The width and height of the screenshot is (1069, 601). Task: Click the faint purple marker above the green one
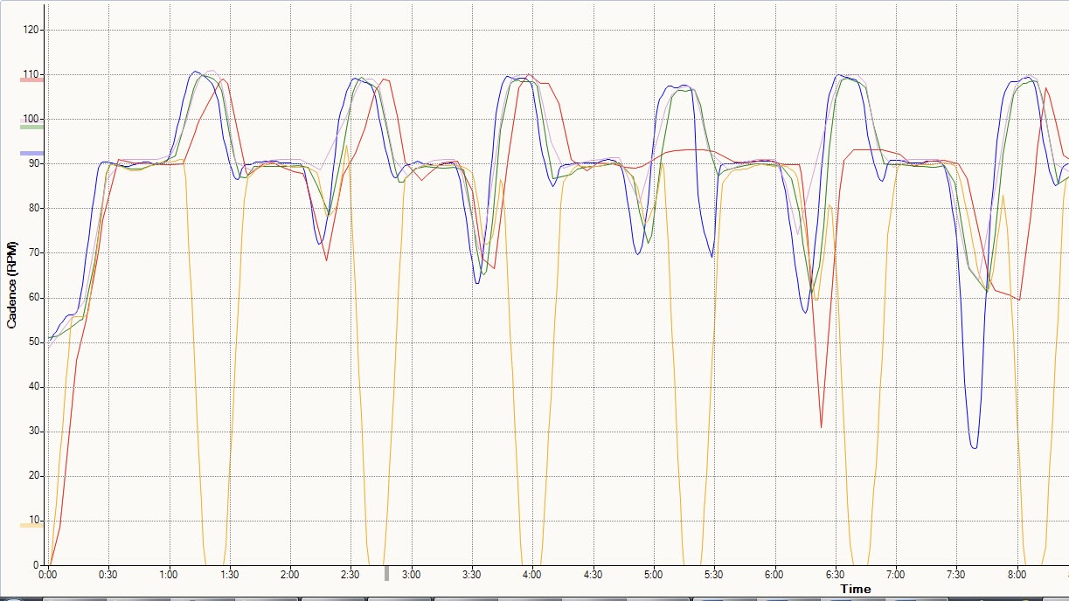tap(31, 121)
